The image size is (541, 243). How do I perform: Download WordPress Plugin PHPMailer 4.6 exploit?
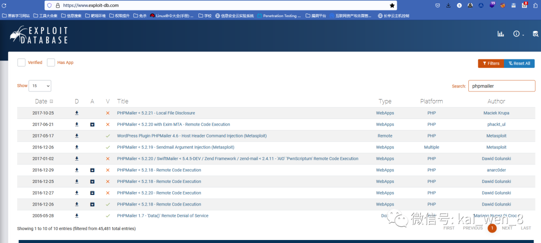click(77, 135)
